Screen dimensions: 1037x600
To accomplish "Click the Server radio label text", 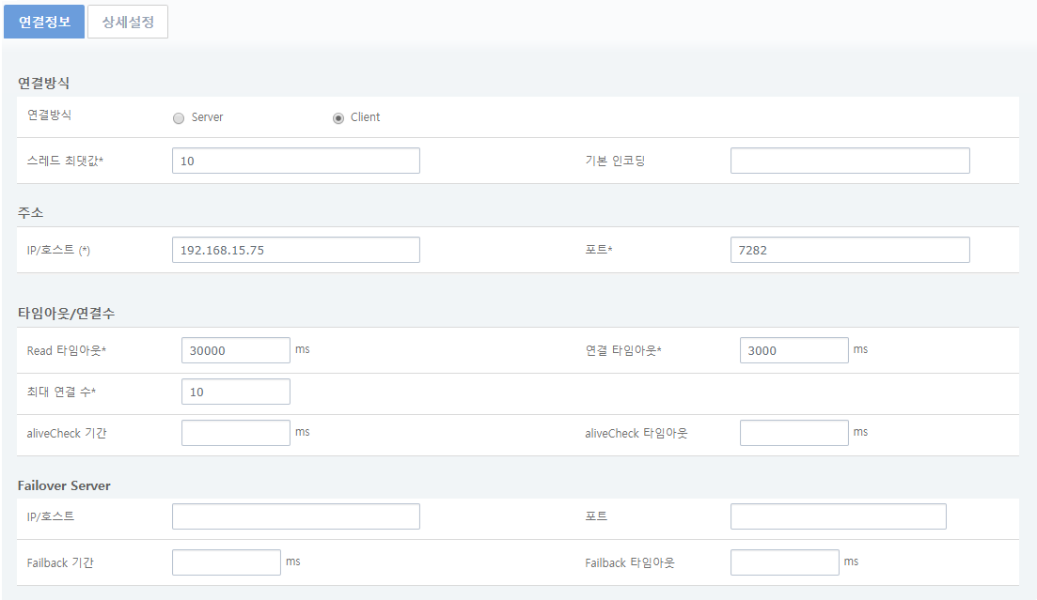I will click(x=207, y=117).
